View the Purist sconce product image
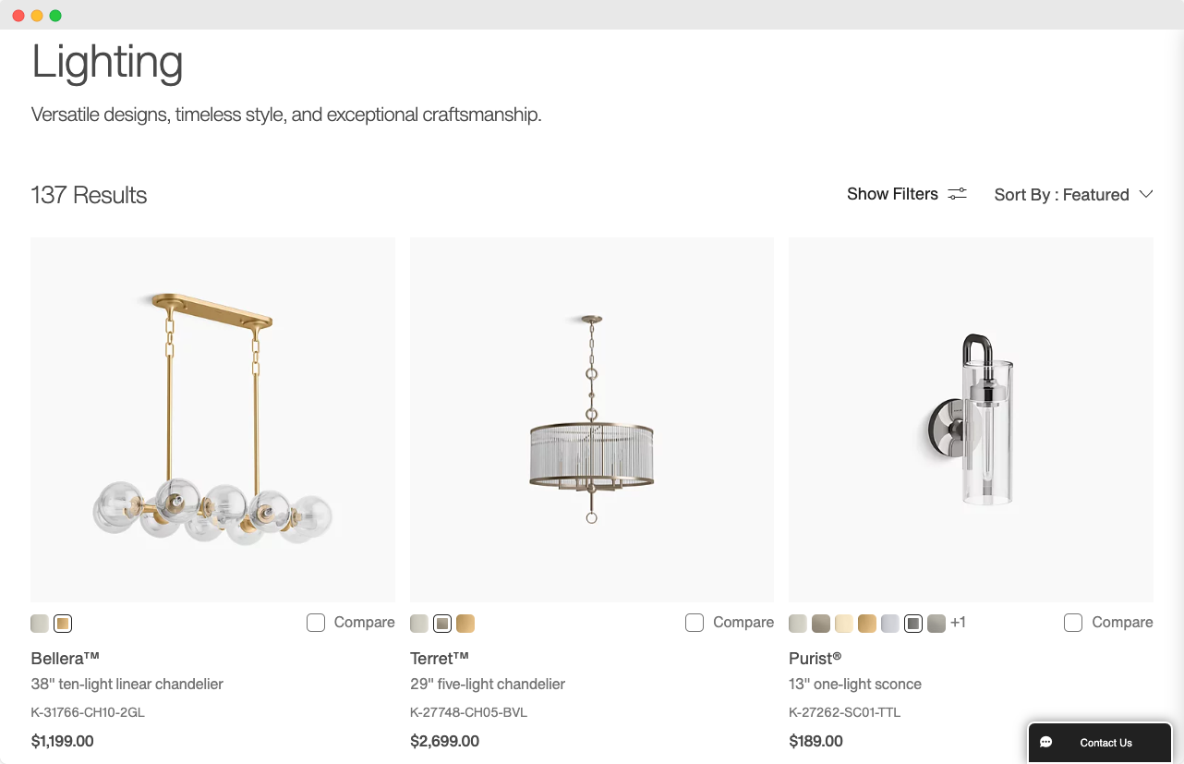Viewport: 1184px width, 764px height. coord(971,419)
